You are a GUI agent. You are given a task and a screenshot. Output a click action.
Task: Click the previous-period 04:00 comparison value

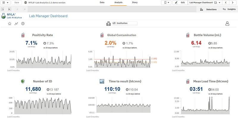(215, 90)
